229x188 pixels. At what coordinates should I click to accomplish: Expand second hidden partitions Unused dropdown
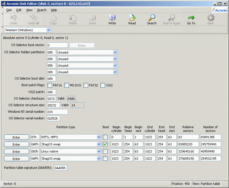tap(115, 59)
